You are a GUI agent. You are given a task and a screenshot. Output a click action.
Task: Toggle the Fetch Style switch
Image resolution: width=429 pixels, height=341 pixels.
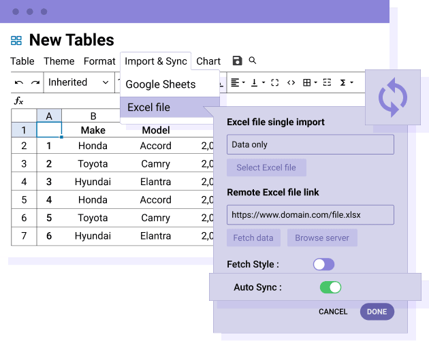(x=323, y=264)
